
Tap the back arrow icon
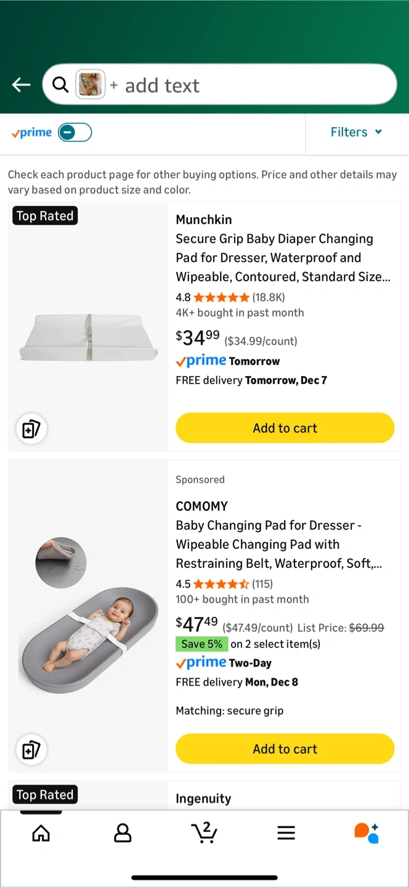(x=22, y=85)
